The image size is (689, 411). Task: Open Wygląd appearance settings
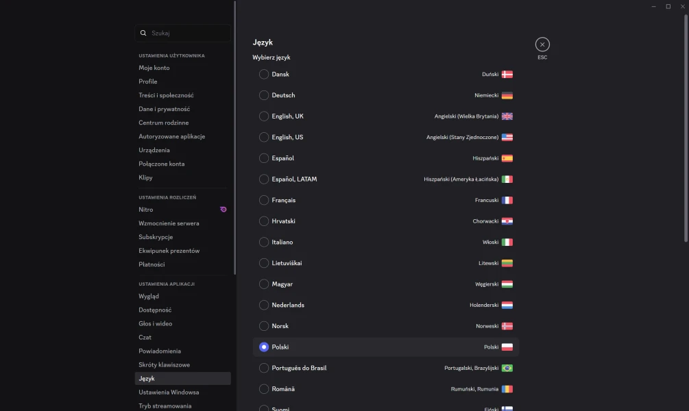(149, 296)
